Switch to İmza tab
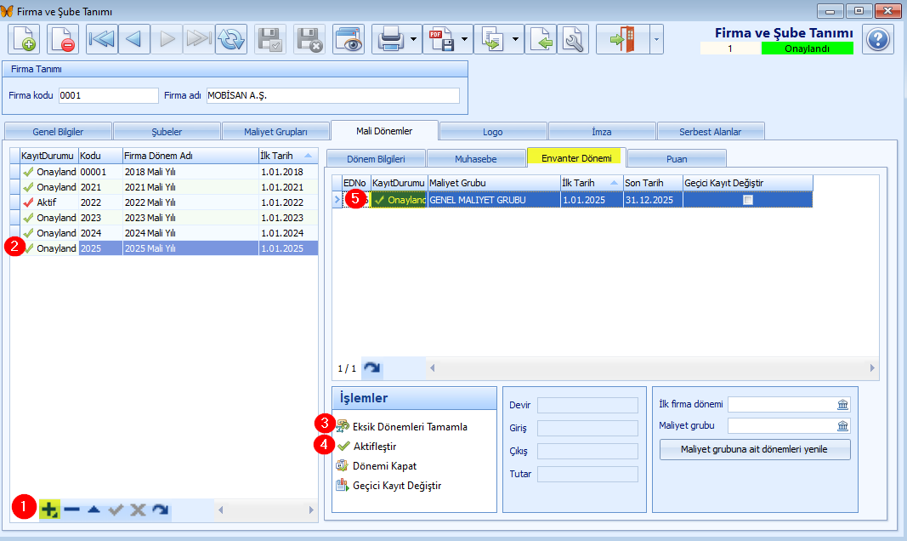907x541 pixels. click(x=602, y=131)
